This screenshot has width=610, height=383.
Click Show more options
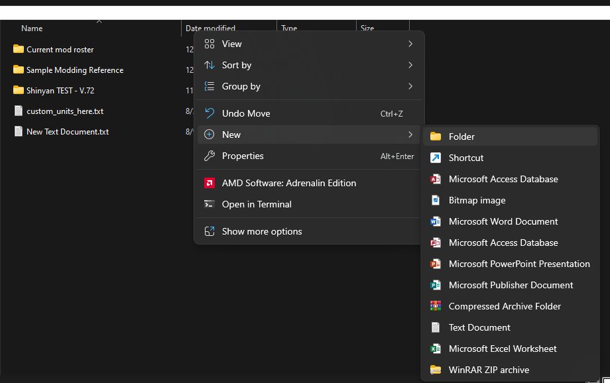(261, 231)
